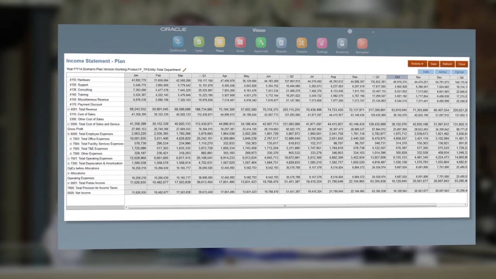496x279 pixels.
Task: Click the Oracle logo
Action: pyautogui.click(x=174, y=29)
